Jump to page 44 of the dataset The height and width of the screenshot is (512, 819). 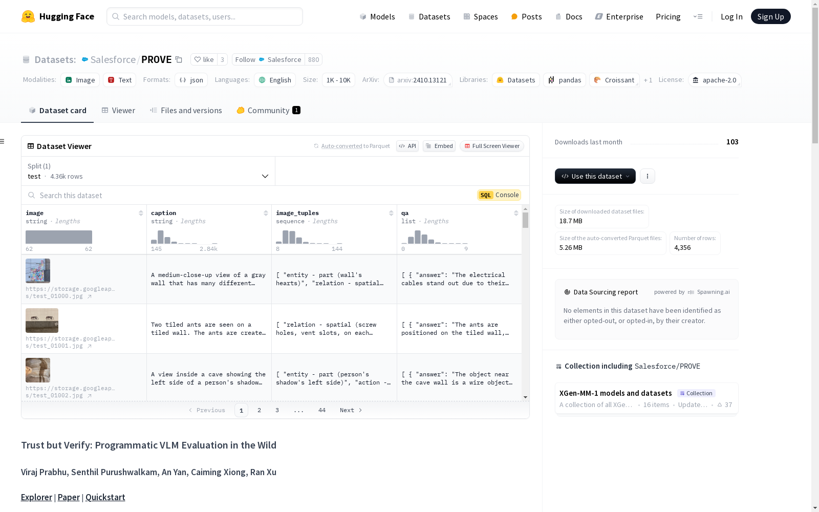tap(322, 410)
